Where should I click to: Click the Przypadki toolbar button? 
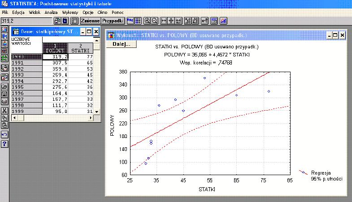point(113,21)
